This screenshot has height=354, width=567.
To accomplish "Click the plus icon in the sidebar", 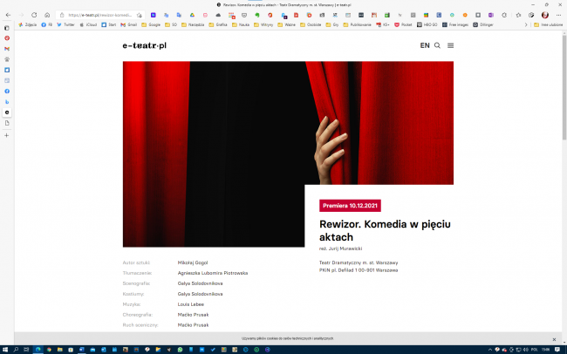I will [8, 135].
